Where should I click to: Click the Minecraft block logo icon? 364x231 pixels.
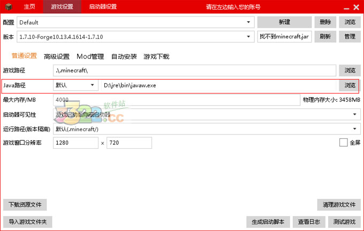pos(9,7)
